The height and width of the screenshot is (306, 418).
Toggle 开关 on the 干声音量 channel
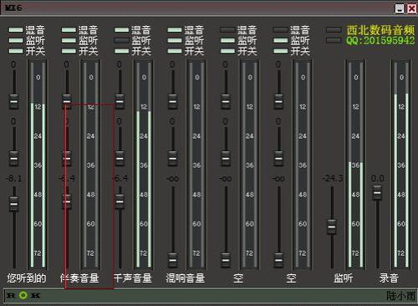(x=121, y=51)
